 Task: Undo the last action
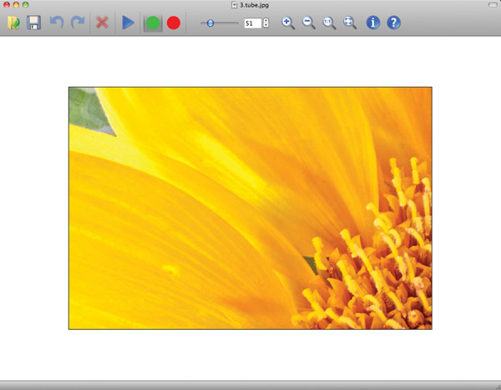coord(57,23)
